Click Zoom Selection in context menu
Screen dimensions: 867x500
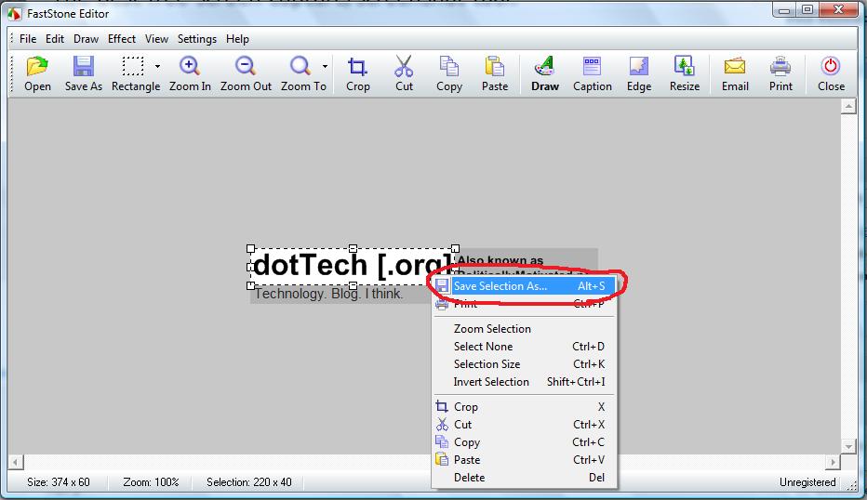point(492,329)
